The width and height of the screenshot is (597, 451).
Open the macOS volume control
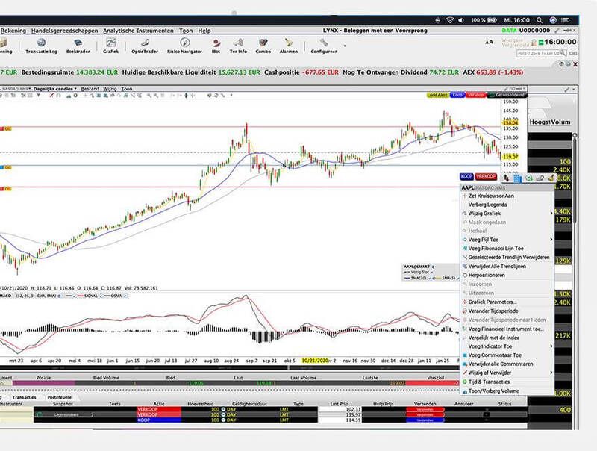[x=461, y=20]
